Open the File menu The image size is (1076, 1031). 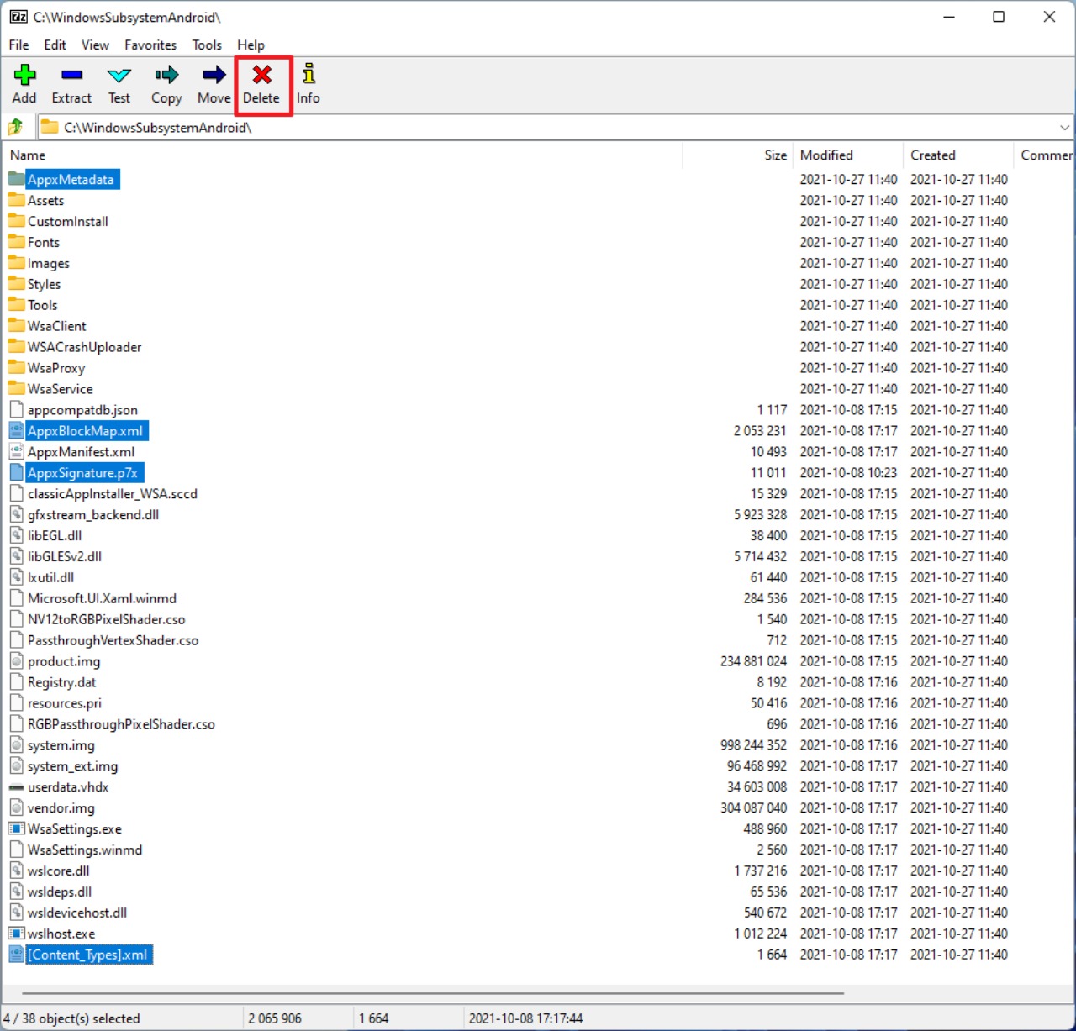[19, 45]
